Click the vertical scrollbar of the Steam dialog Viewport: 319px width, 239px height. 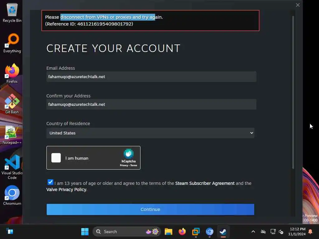(293, 92)
